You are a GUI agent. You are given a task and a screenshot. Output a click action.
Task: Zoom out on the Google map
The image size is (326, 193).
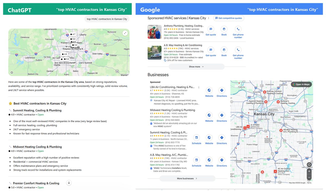(309, 178)
